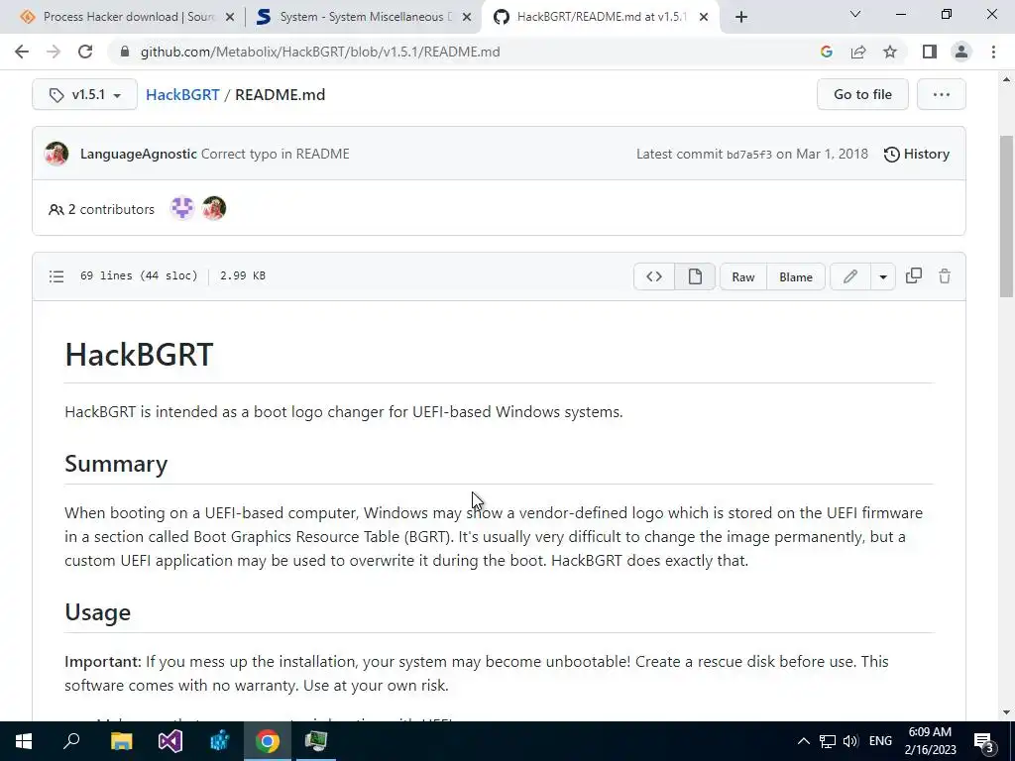The height and width of the screenshot is (761, 1015).
Task: Open the tab search chevron
Action: point(855,14)
